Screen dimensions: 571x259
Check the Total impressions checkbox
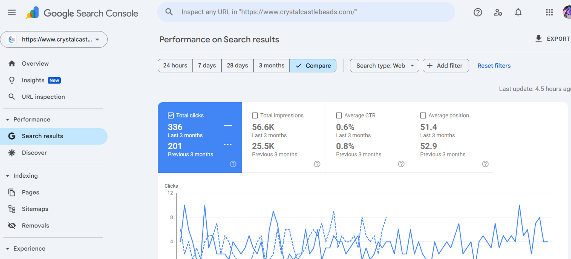point(255,115)
